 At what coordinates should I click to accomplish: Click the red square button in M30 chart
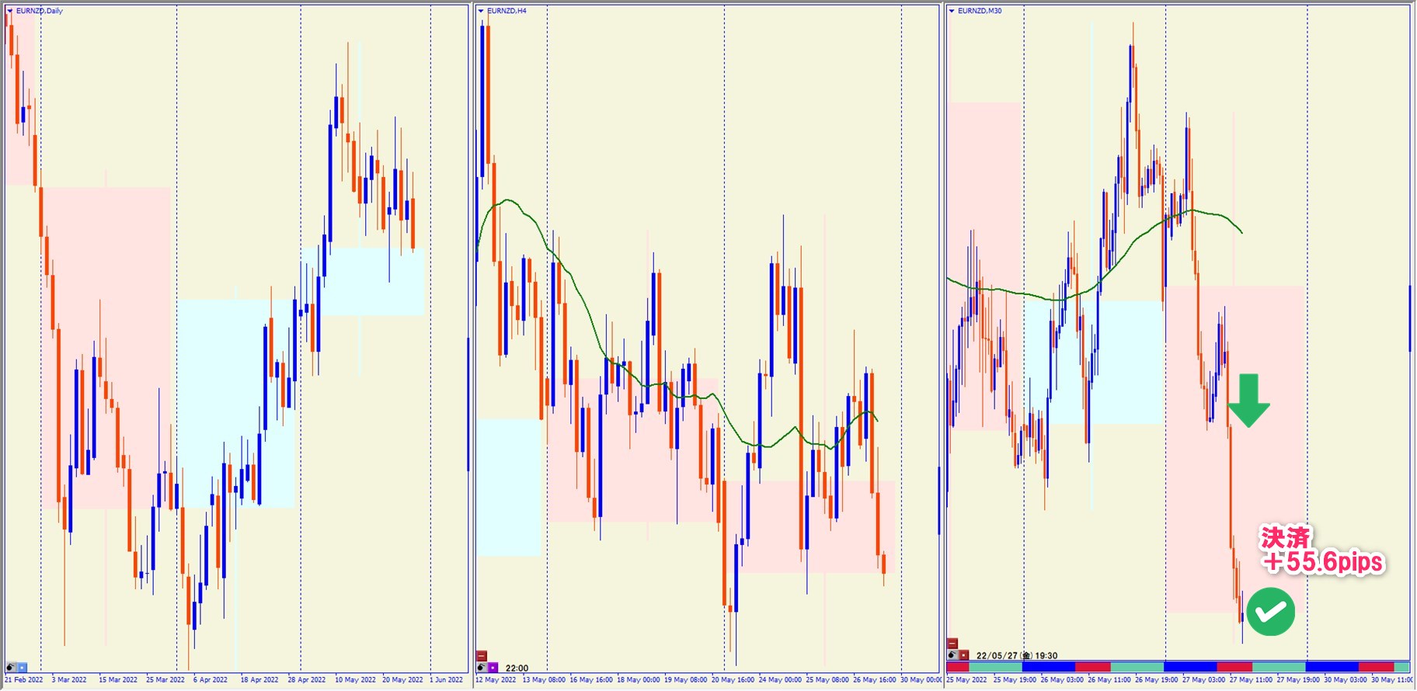(963, 655)
